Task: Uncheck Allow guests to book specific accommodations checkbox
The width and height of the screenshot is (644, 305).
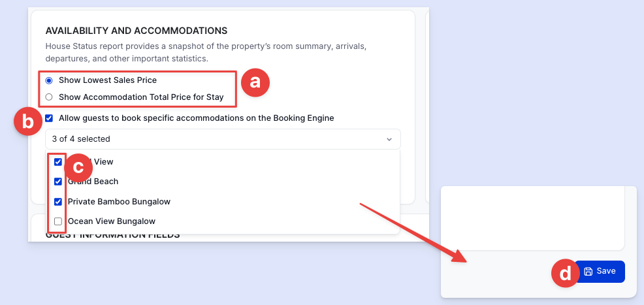Action: 49,118
